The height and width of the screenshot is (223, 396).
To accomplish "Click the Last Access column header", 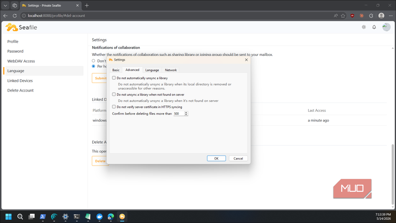I will [317, 111].
